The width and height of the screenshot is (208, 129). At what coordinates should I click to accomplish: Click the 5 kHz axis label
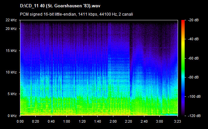(x=12, y=94)
